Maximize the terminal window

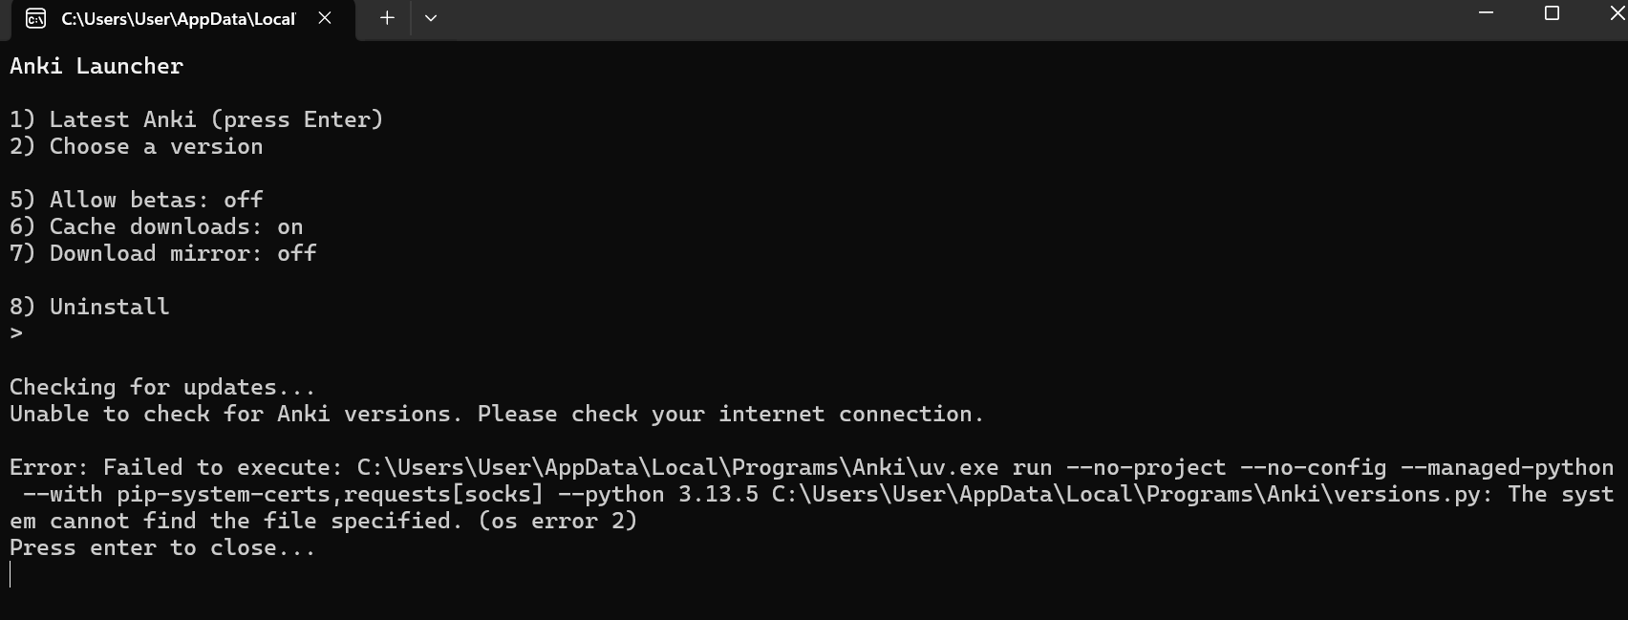tap(1552, 13)
